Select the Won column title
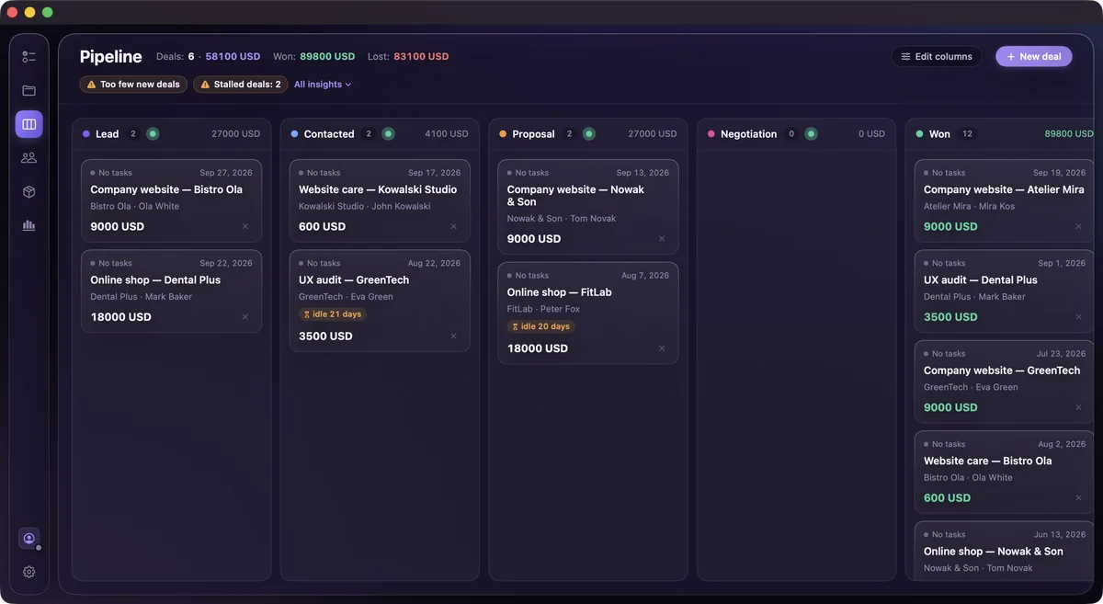The height and width of the screenshot is (604, 1103). tap(939, 134)
